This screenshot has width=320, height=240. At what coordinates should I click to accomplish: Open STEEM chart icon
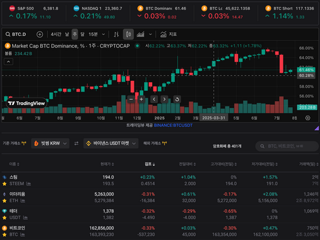(x=28, y=184)
